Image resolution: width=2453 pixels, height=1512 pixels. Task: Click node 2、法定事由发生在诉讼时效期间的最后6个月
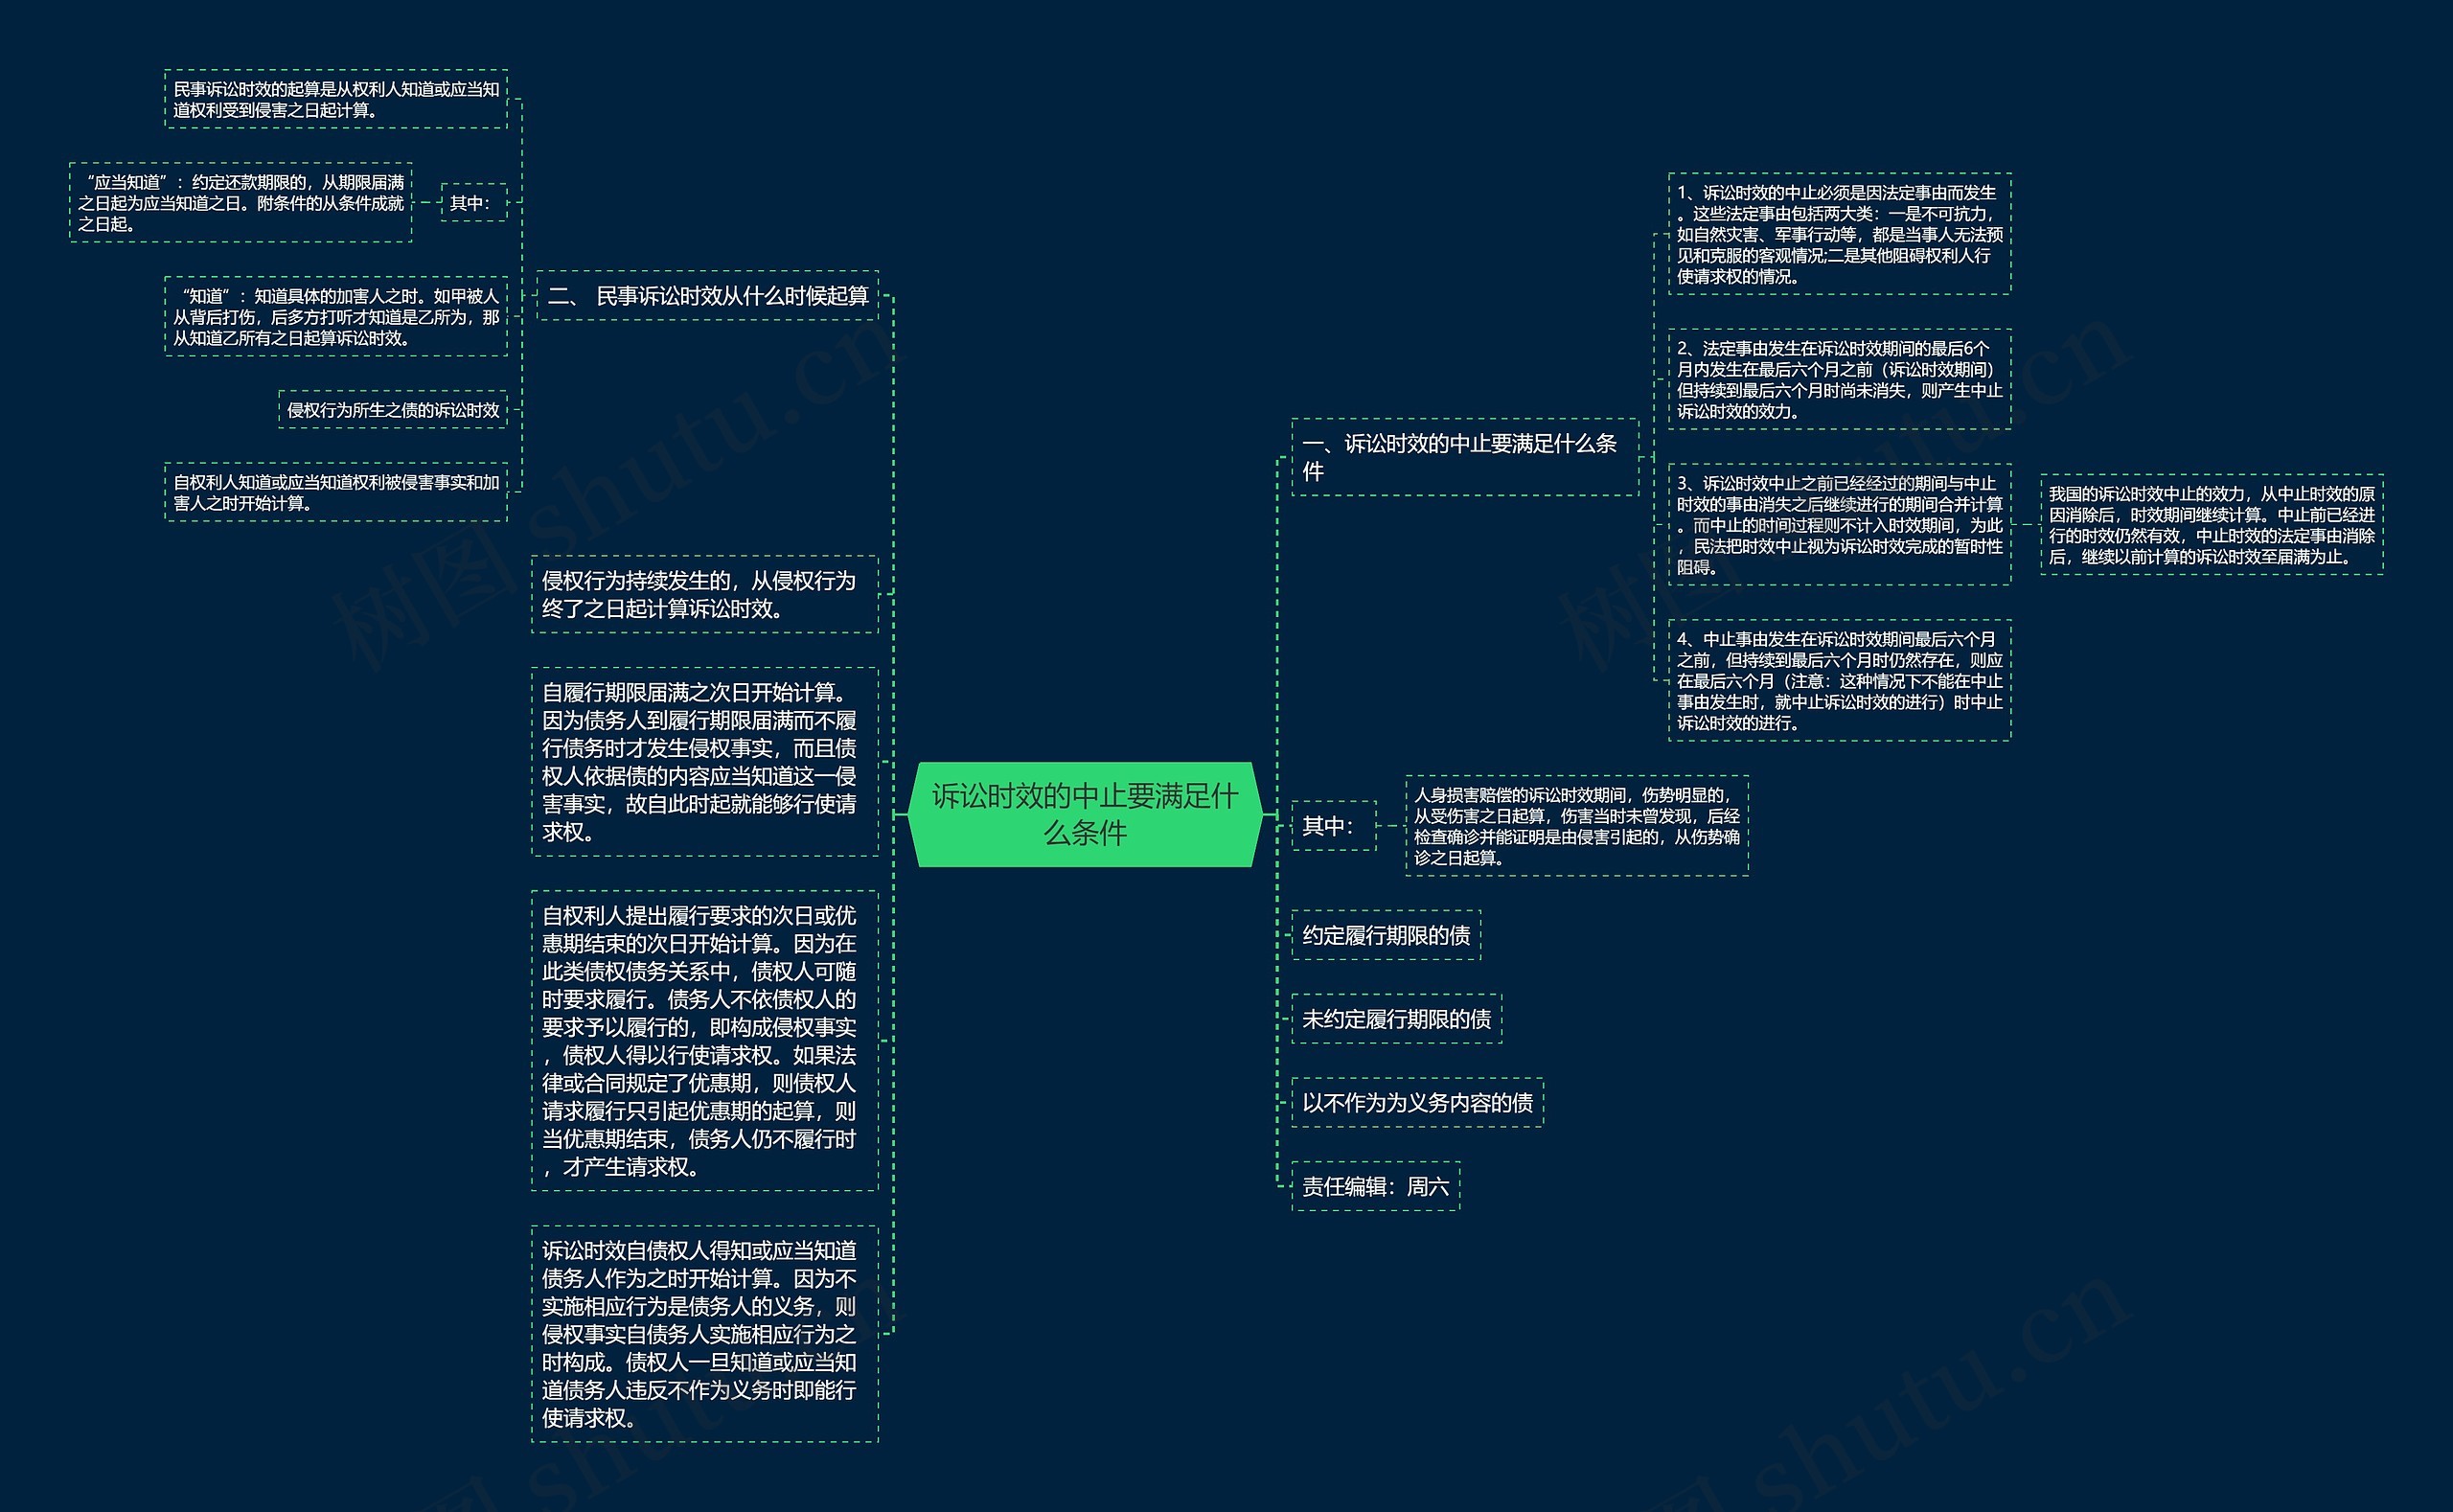point(1840,380)
